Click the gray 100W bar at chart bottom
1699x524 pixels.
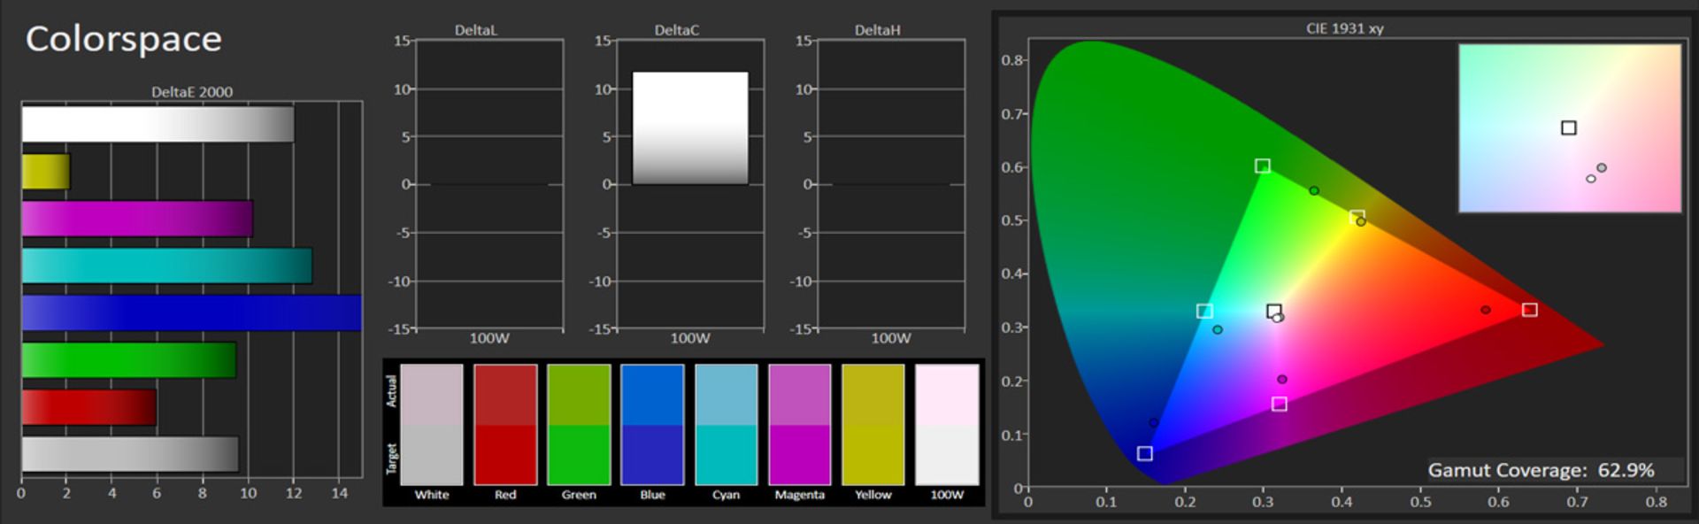click(130, 454)
